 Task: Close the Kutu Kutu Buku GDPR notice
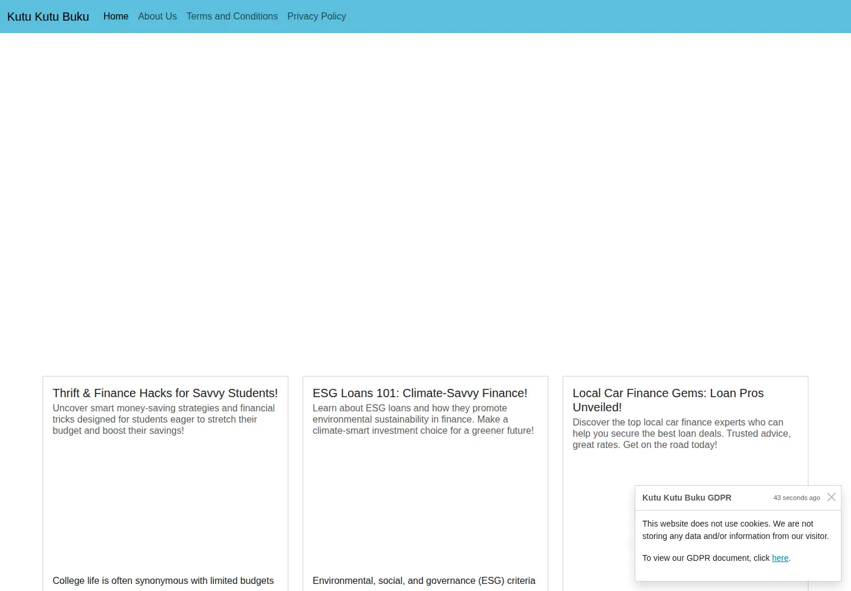(831, 497)
